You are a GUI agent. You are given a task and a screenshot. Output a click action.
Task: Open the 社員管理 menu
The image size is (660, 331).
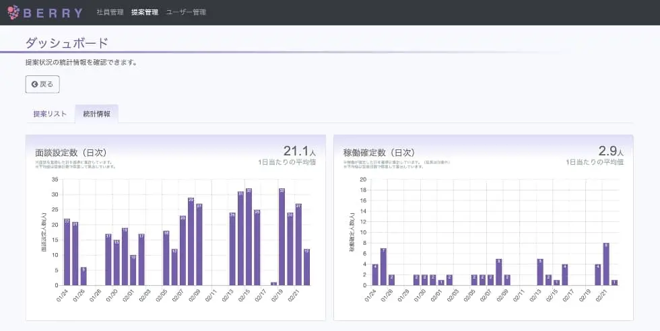click(x=110, y=12)
